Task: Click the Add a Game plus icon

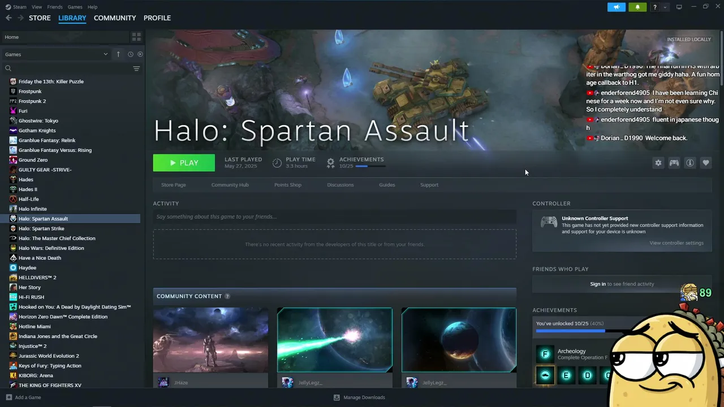Action: click(8, 397)
